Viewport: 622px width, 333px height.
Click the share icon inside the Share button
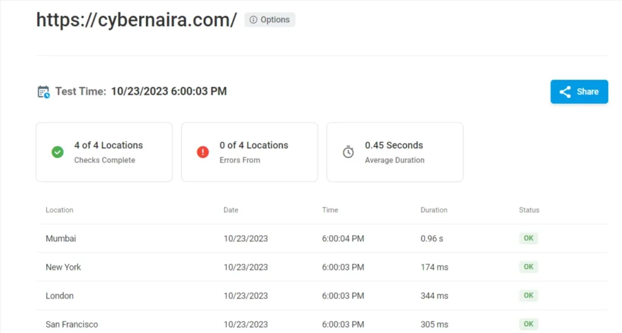(x=565, y=92)
